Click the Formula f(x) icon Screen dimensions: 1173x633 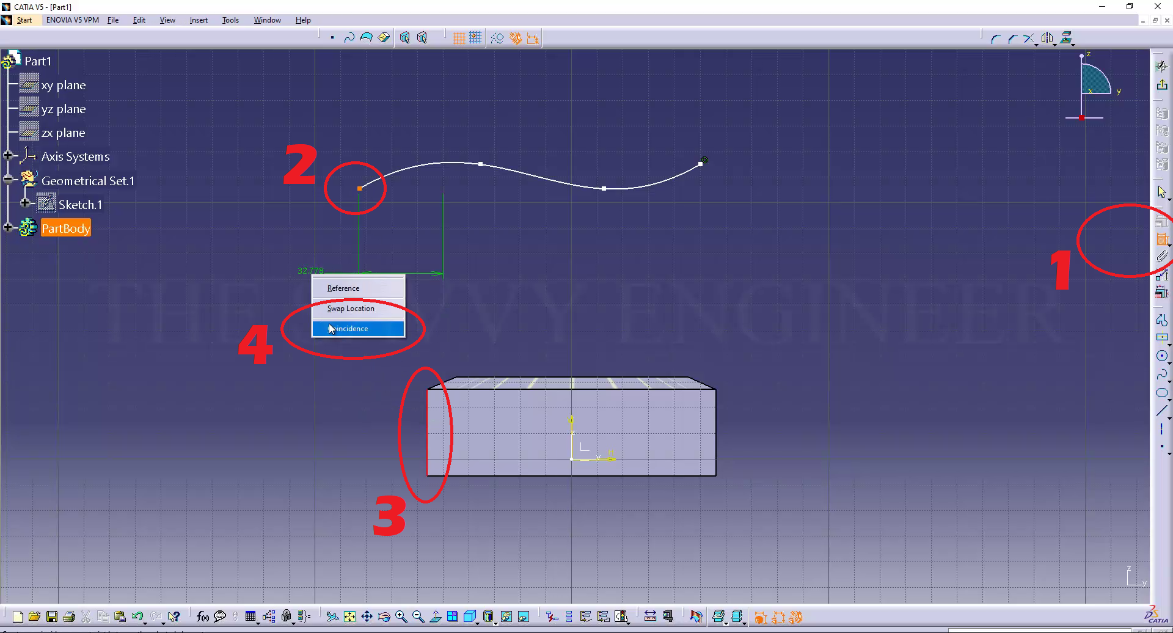[202, 617]
